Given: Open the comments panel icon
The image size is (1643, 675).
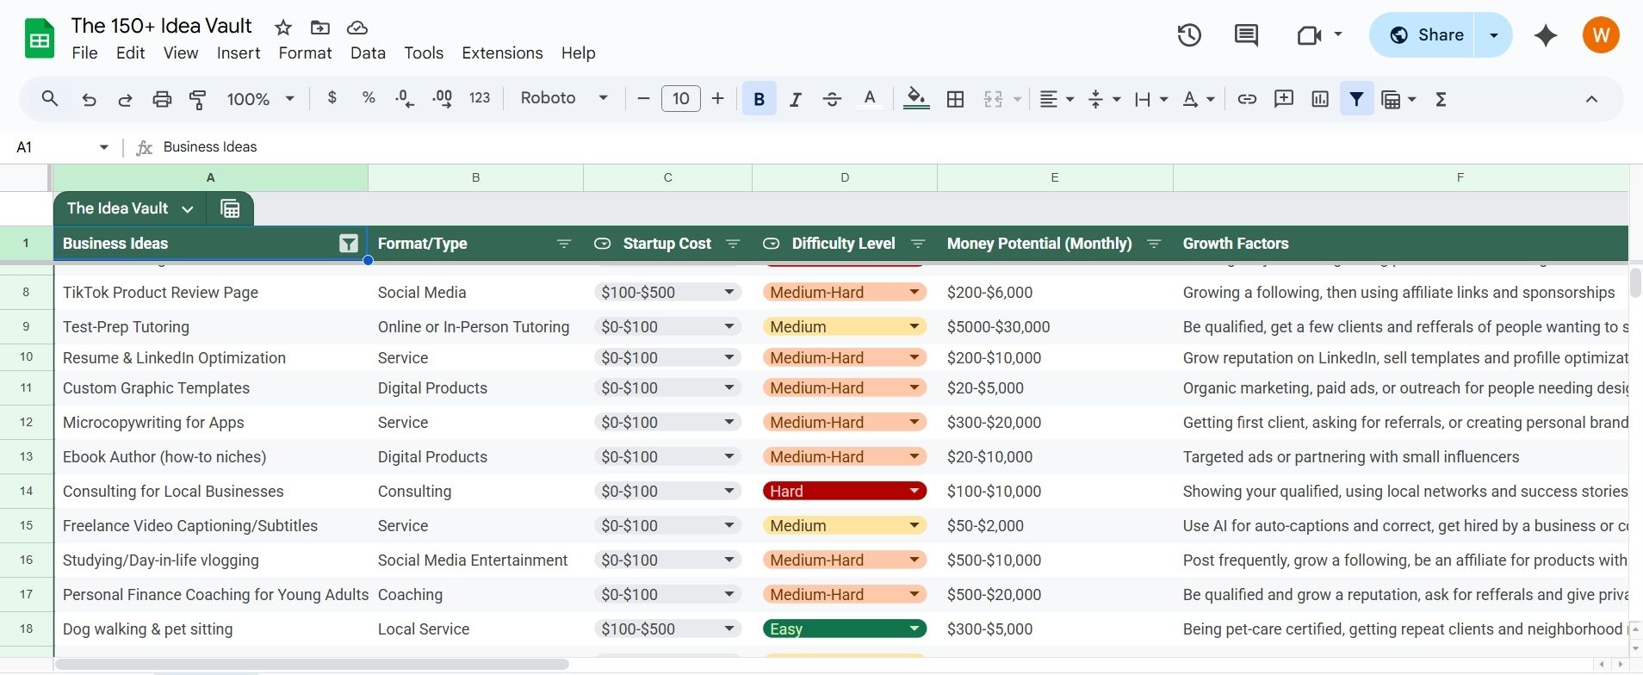Looking at the screenshot, I should click(x=1245, y=35).
